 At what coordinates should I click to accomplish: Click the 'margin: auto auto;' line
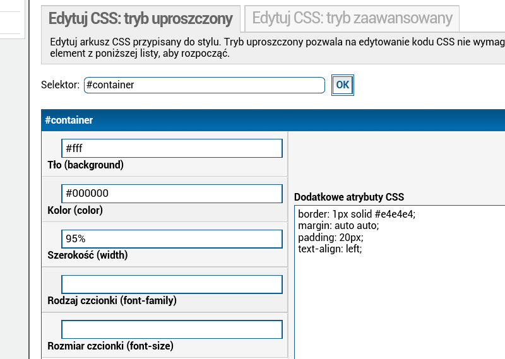[x=338, y=225]
